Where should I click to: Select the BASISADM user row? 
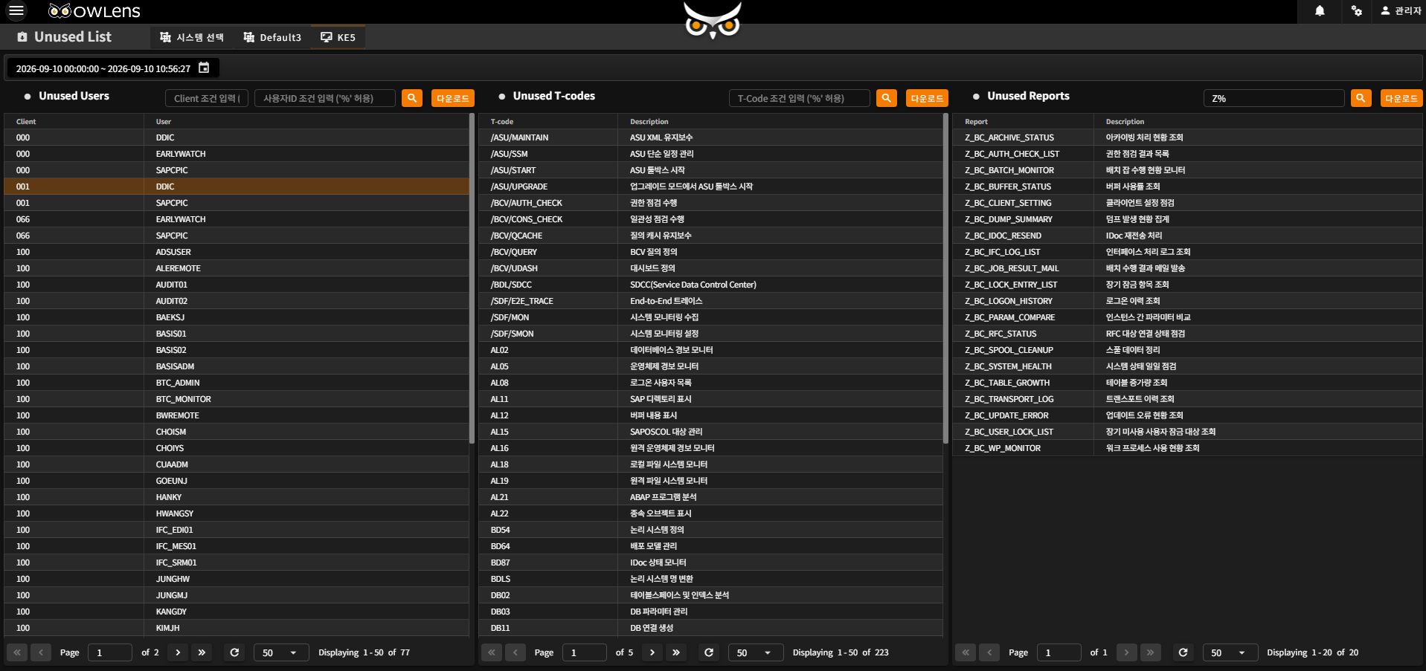coord(237,366)
